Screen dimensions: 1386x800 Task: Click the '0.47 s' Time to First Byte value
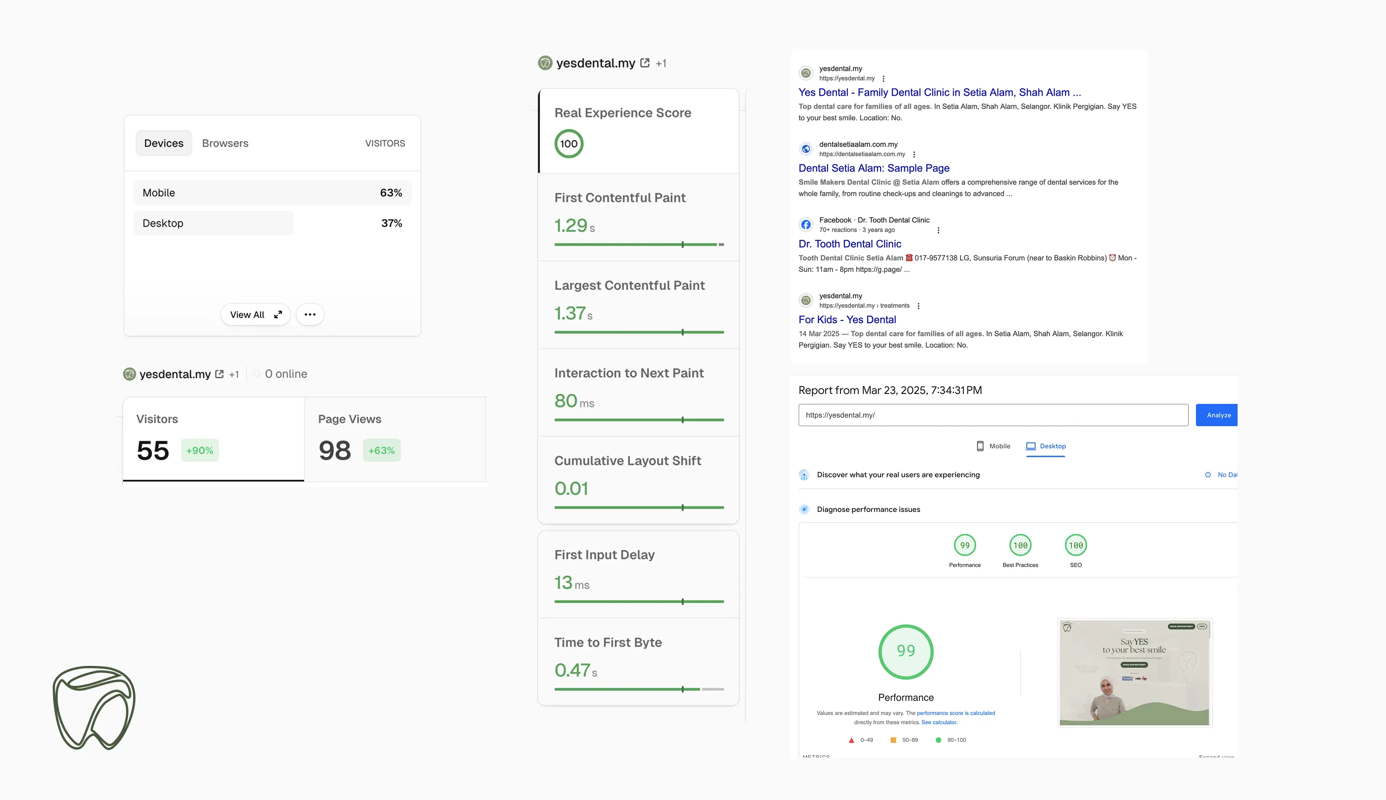click(x=576, y=671)
